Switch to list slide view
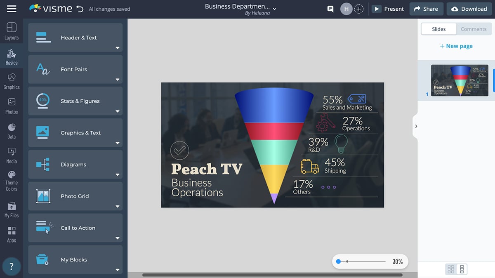Viewport: 495px width, 278px height. pyautogui.click(x=462, y=269)
